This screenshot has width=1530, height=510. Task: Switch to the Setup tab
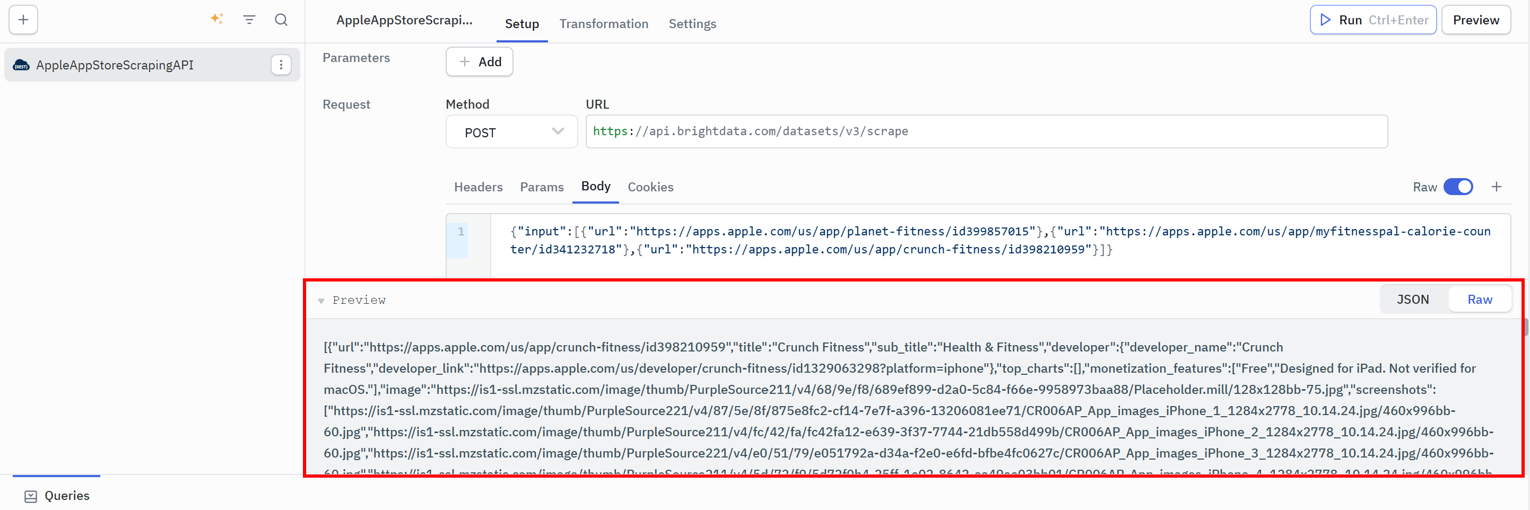(521, 24)
